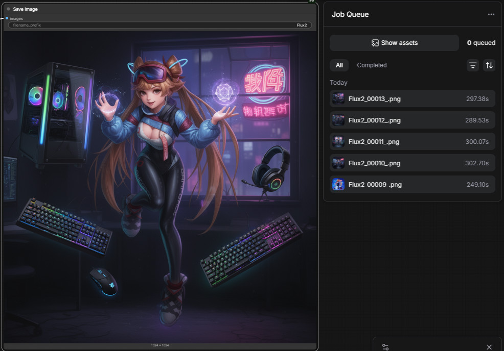Click the 297.38s duration of Flux2_00013
The height and width of the screenshot is (351, 504).
[x=477, y=99]
